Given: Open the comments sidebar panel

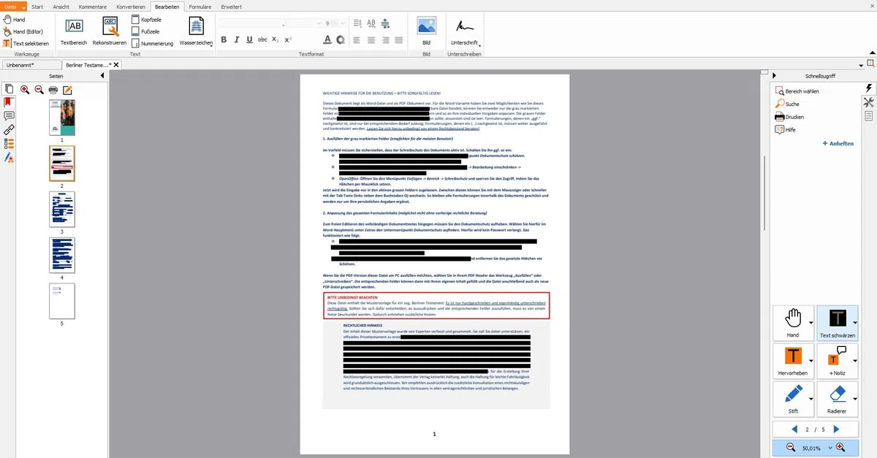Looking at the screenshot, I should 9,116.
